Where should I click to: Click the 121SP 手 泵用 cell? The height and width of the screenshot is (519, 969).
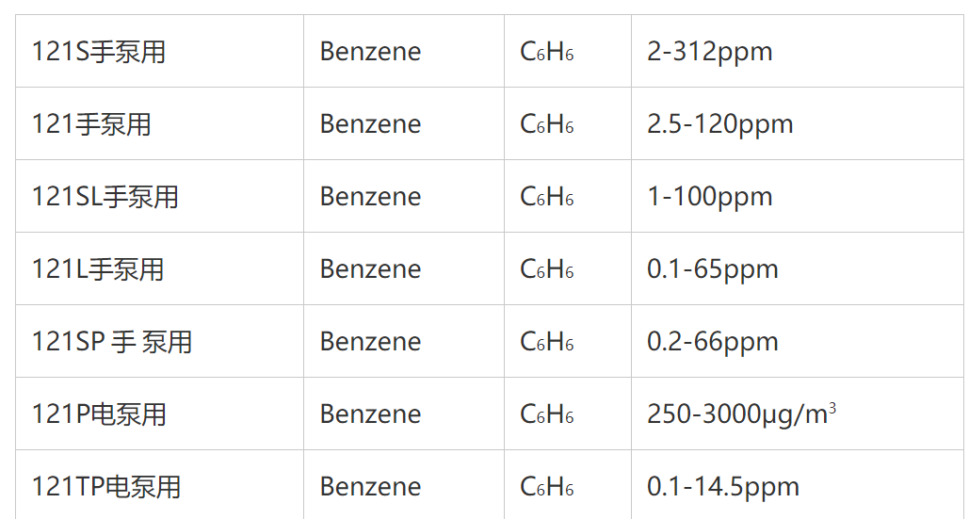112,342
